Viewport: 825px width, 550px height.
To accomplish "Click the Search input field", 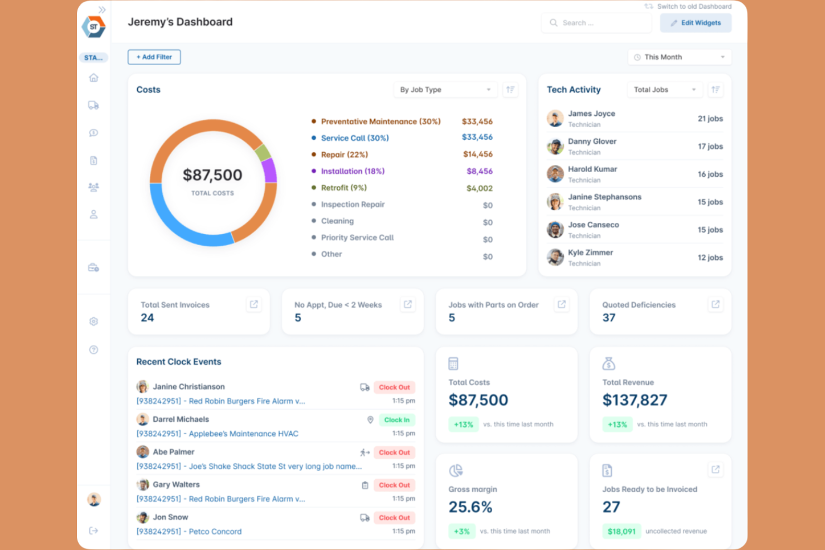I will coord(596,23).
